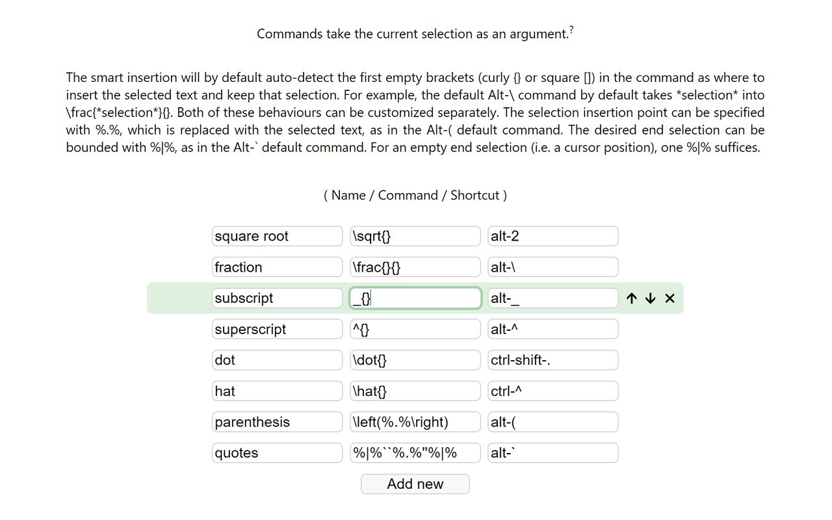This screenshot has height=520, width=832.
Task: Change the ctrl-shift-. shortcut field
Action: tap(552, 360)
